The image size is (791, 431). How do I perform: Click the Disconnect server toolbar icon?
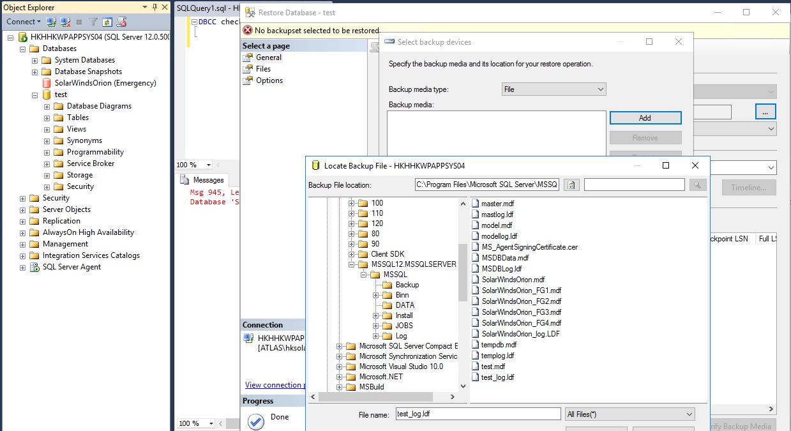(64, 22)
